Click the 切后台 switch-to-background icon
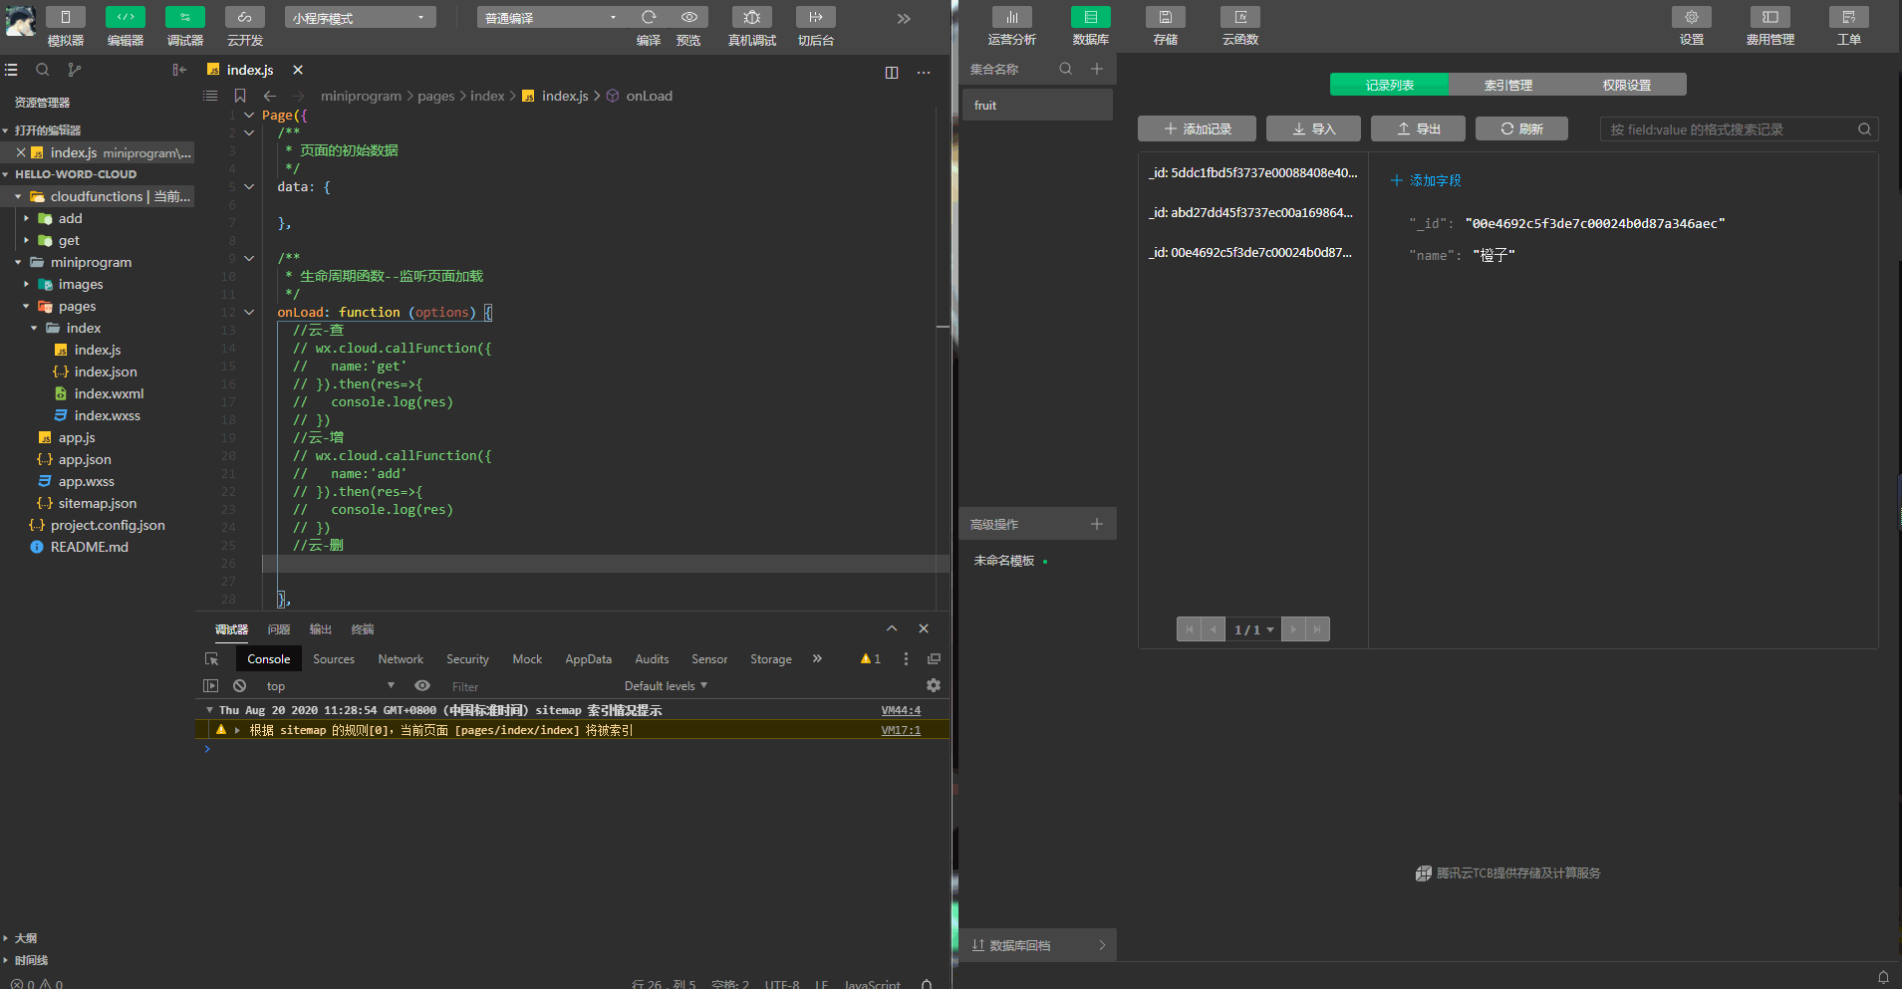 [816, 17]
